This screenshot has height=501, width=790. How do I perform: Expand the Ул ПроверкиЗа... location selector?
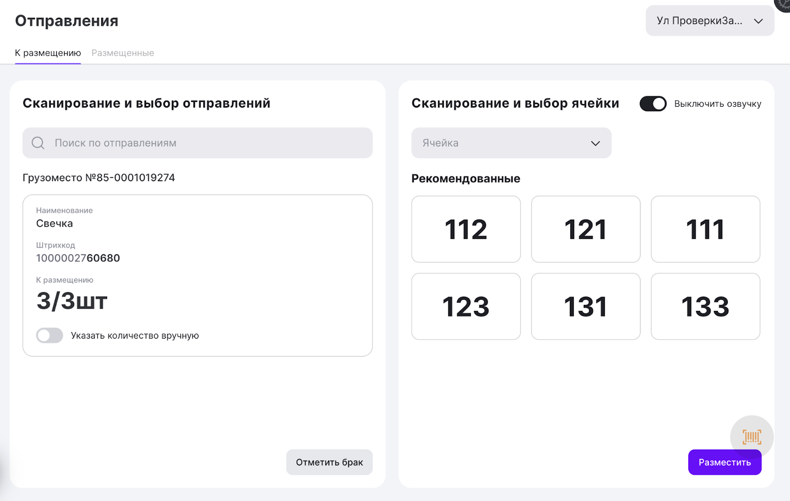click(710, 21)
